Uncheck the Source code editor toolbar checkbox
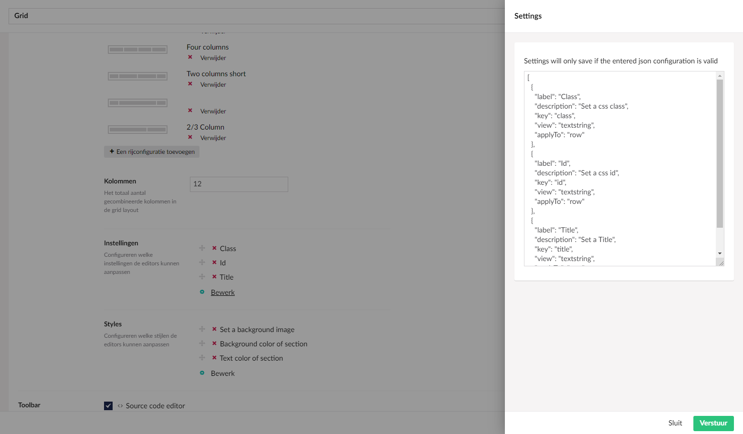The height and width of the screenshot is (434, 743). [x=108, y=405]
